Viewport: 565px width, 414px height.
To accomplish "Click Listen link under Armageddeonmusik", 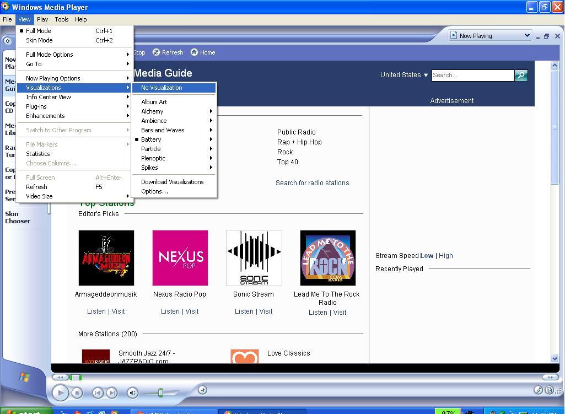I will [96, 311].
